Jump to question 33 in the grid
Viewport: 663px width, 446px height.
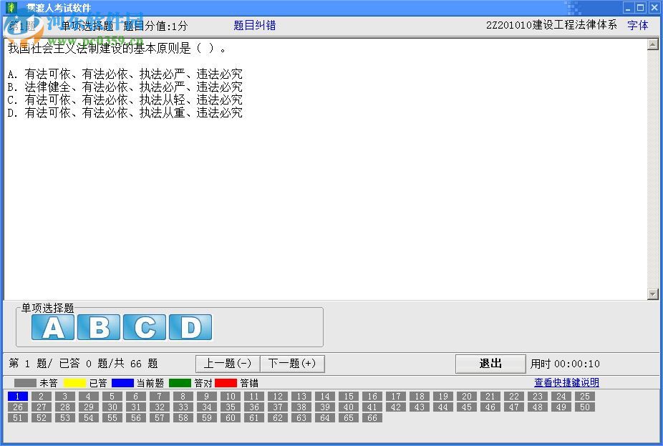183,407
